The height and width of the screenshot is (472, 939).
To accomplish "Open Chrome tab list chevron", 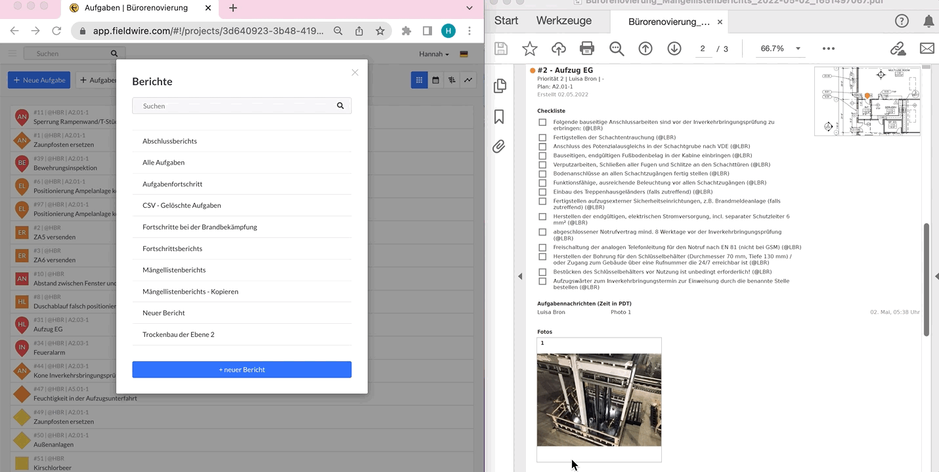I will (469, 8).
